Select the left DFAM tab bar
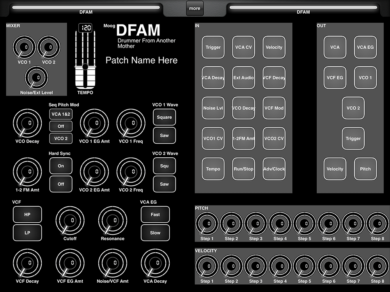This screenshot has width=390, height=292. coord(86,7)
